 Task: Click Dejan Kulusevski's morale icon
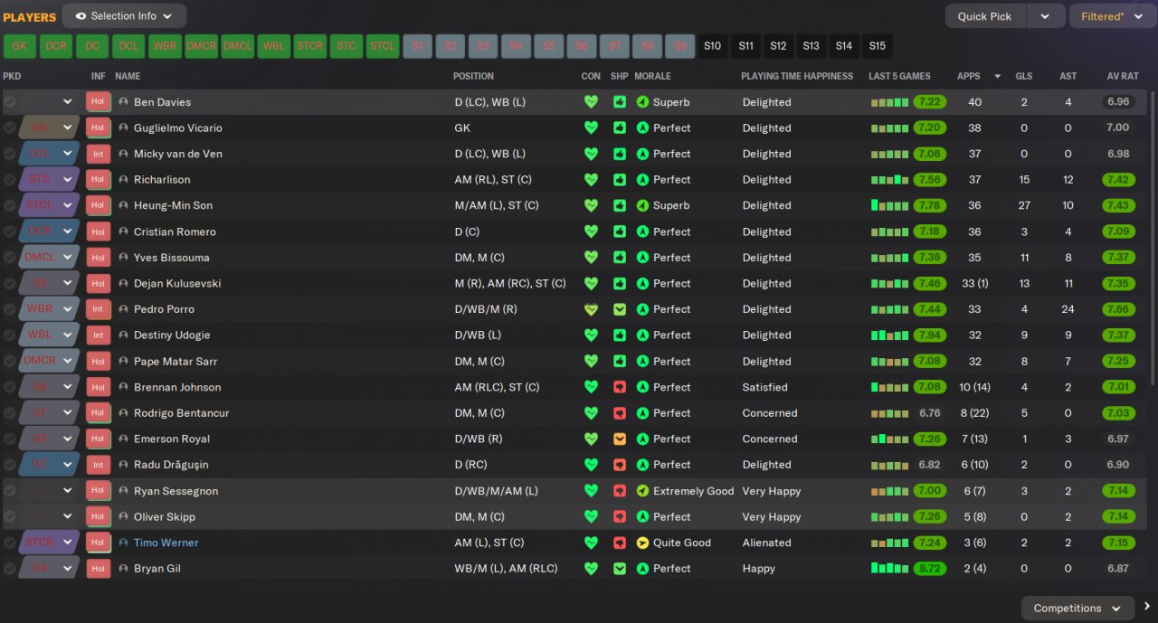[x=643, y=283]
